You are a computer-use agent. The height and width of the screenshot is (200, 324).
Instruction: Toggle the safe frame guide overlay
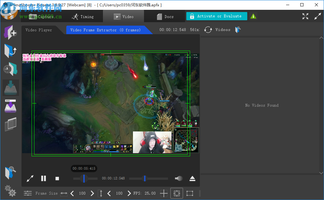pos(177,193)
